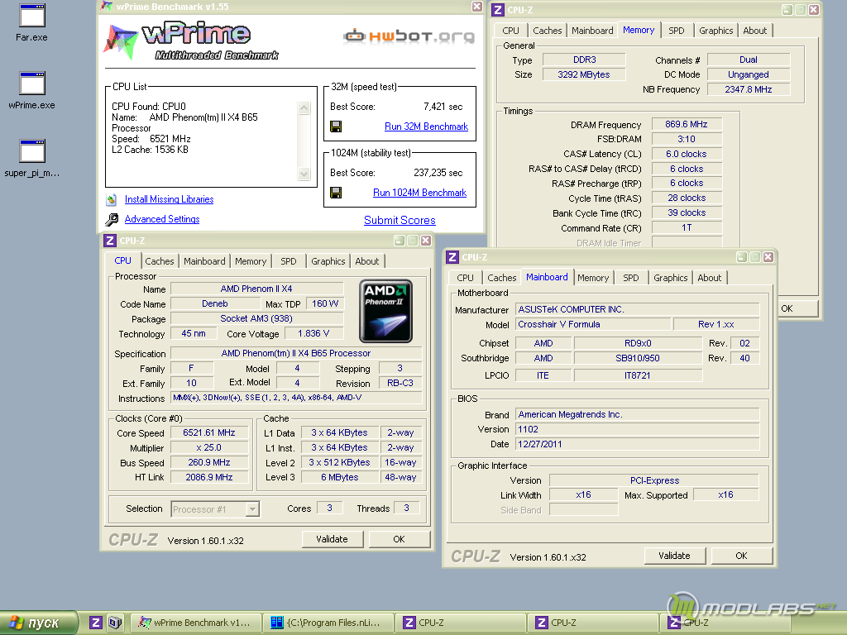The image size is (847, 635).
Task: Click the CPU List scroll down arrow
Action: coord(304,174)
